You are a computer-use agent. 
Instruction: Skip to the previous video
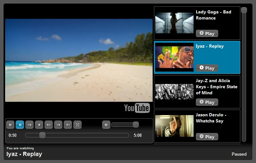[x=58, y=125]
